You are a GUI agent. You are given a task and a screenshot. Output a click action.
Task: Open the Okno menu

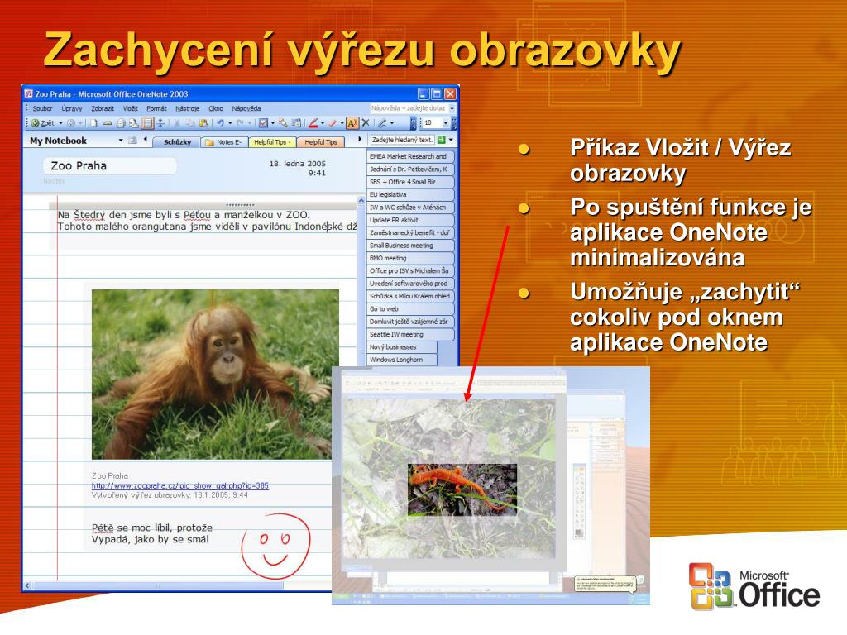click(216, 108)
